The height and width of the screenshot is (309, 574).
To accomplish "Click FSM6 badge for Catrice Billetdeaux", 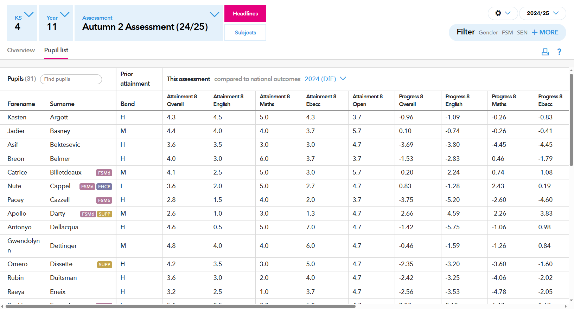I will (x=104, y=173).
